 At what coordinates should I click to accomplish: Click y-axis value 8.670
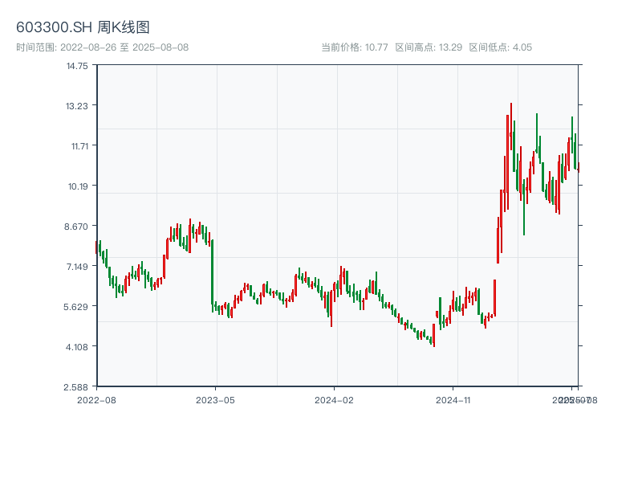coord(75,227)
